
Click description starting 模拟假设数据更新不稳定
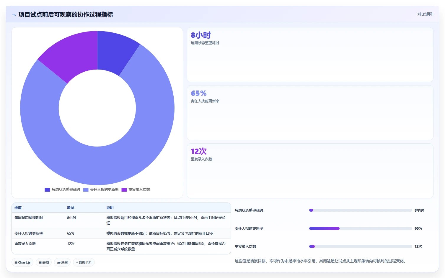coord(160,233)
